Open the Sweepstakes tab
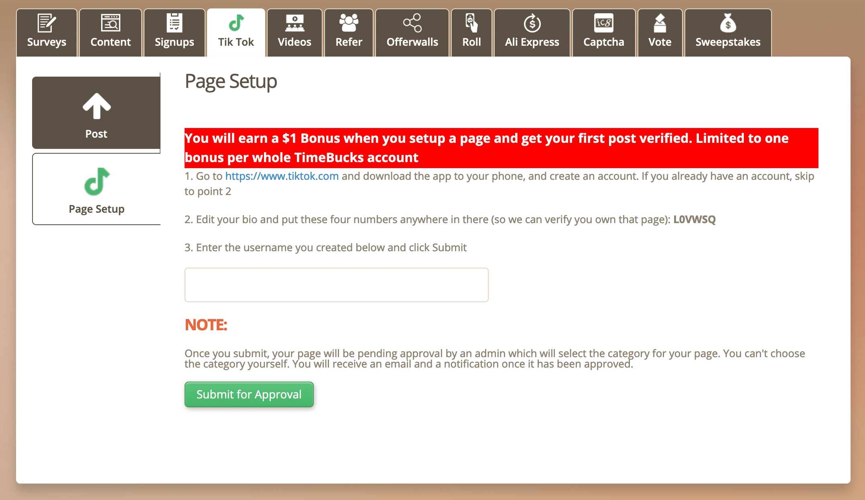 pyautogui.click(x=728, y=33)
